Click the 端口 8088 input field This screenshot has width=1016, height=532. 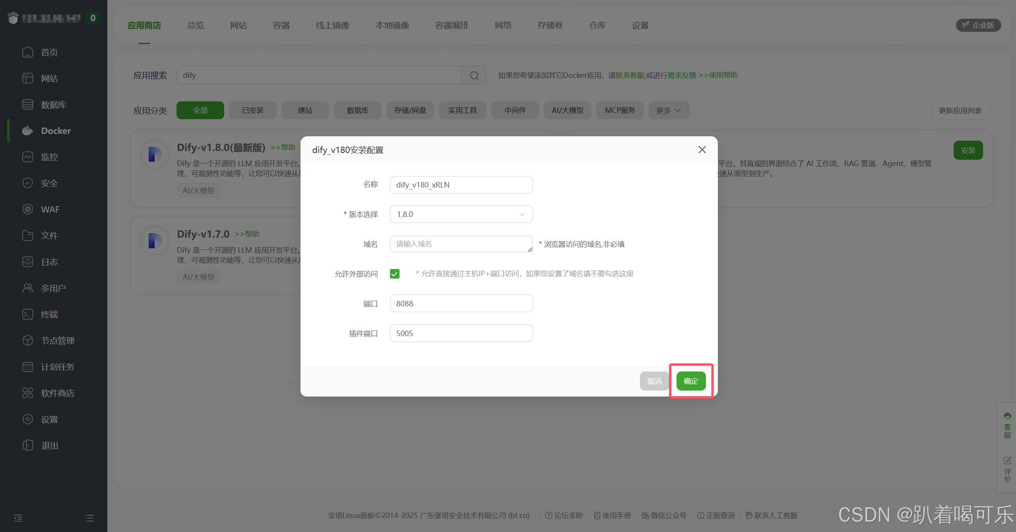pos(461,304)
